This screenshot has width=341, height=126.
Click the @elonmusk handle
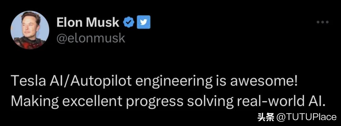pos(91,38)
